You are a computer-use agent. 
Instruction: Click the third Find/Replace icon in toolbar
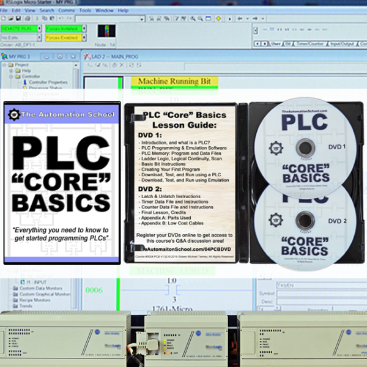[x=166, y=18]
